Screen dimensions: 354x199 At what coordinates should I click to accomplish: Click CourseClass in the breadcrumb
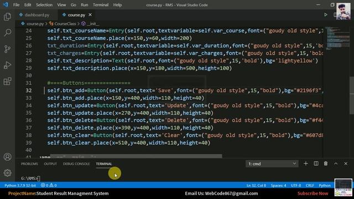tap(65, 23)
